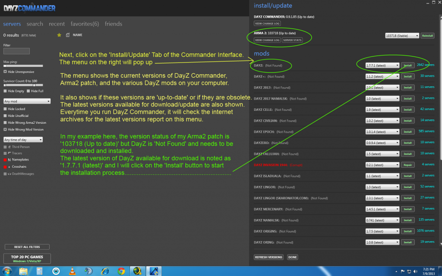Screen dimensions: 442x276
Task: Open the Any time of day dropdown
Action: (23, 140)
